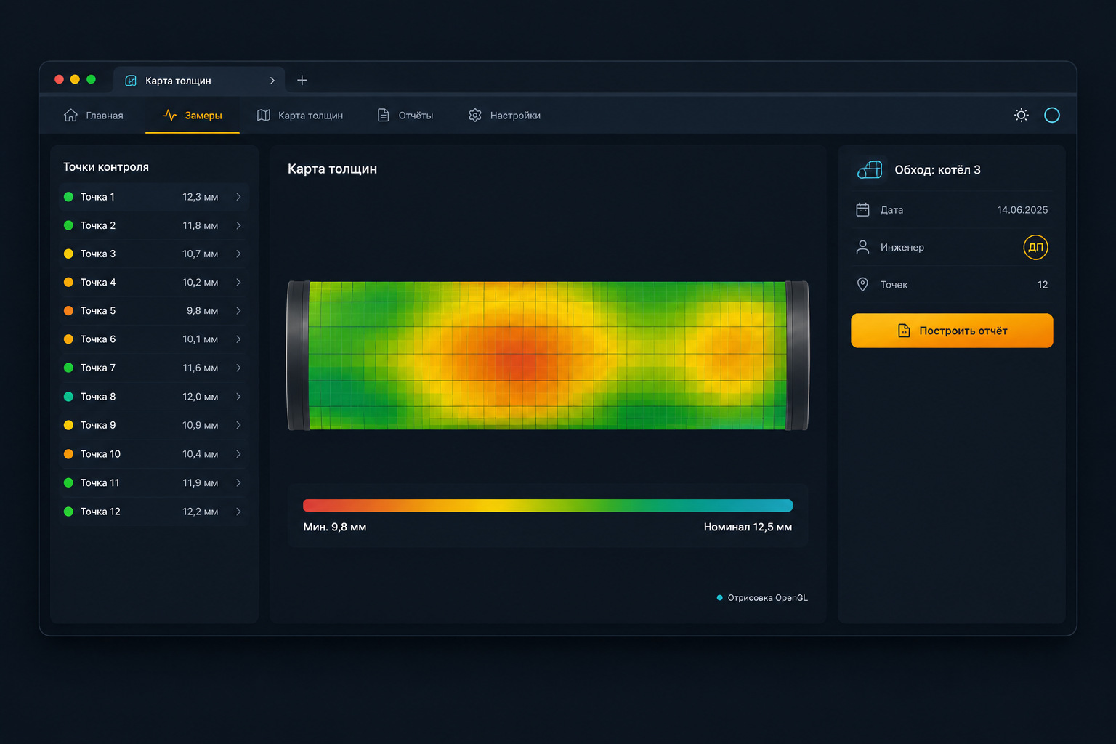Expand Точка 2 row chevron
1116x744 pixels.
pos(238,225)
